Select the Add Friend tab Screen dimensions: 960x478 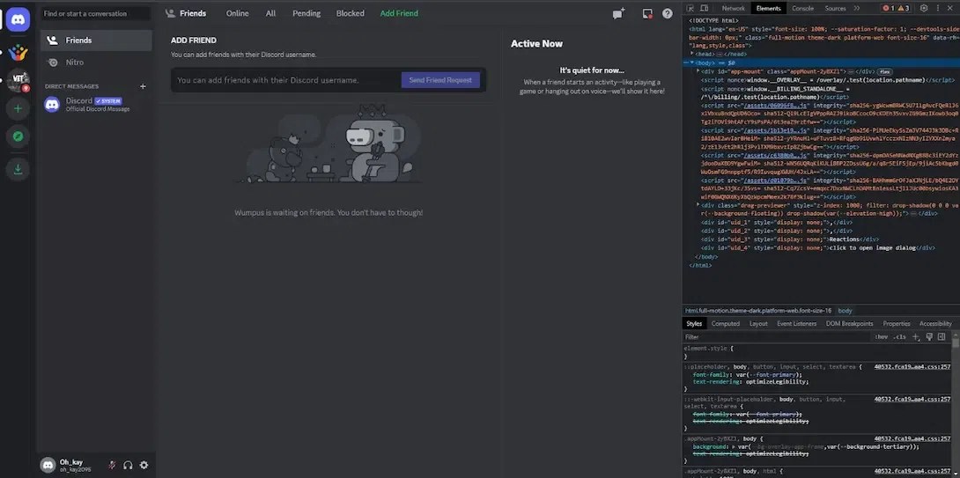[x=399, y=13]
